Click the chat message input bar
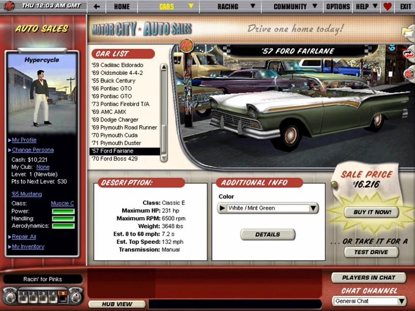 tap(235, 304)
